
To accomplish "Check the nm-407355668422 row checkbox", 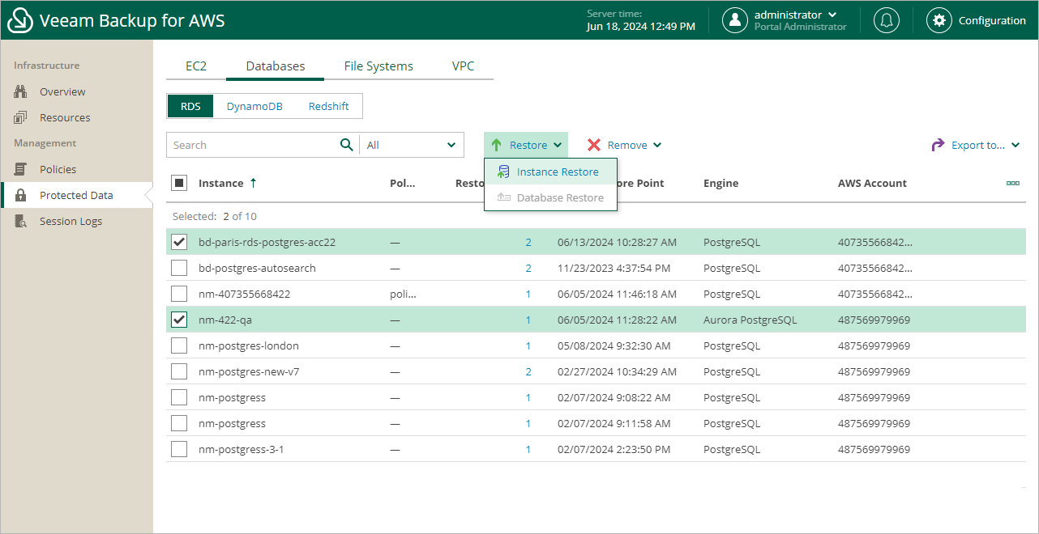I will [x=179, y=294].
